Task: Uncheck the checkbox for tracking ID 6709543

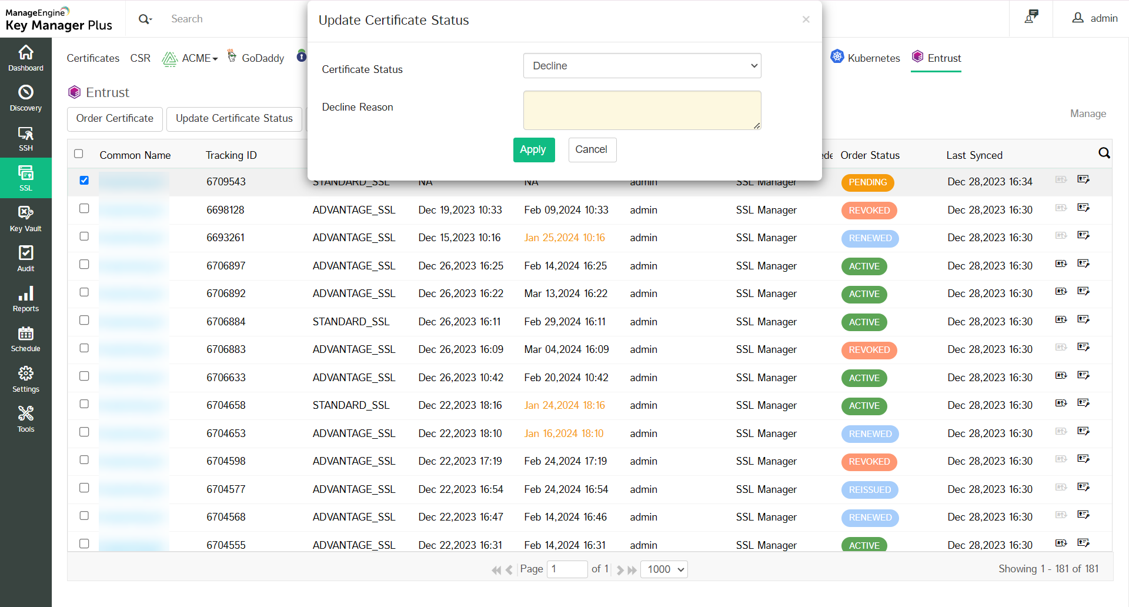Action: click(x=84, y=181)
